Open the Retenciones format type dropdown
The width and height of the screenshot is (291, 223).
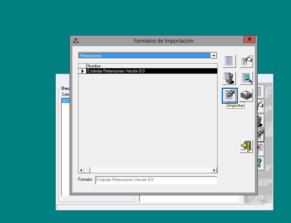coord(214,55)
